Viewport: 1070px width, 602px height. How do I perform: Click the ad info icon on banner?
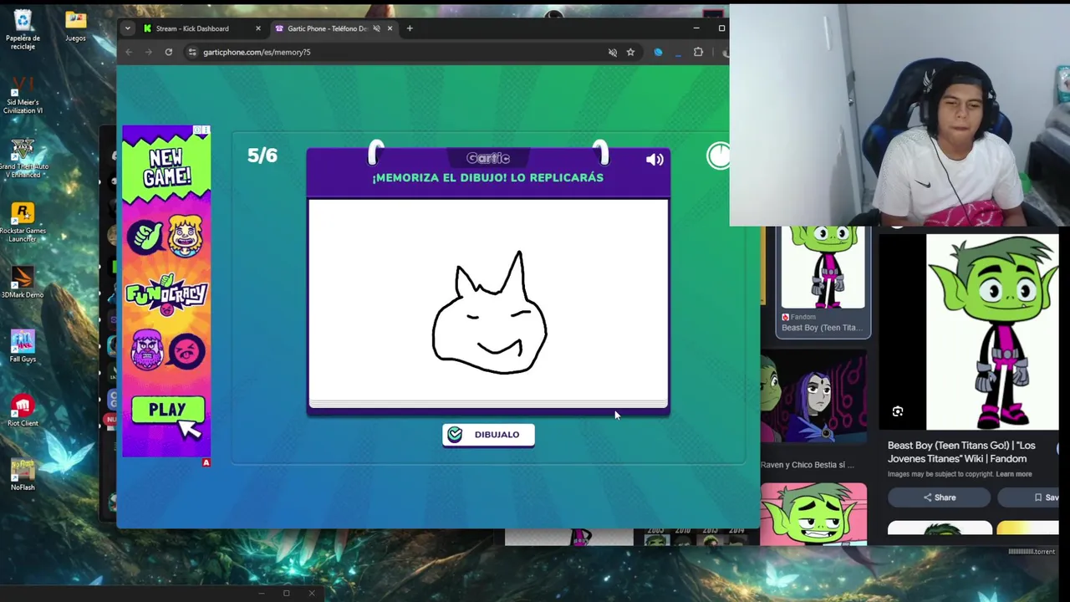199,130
